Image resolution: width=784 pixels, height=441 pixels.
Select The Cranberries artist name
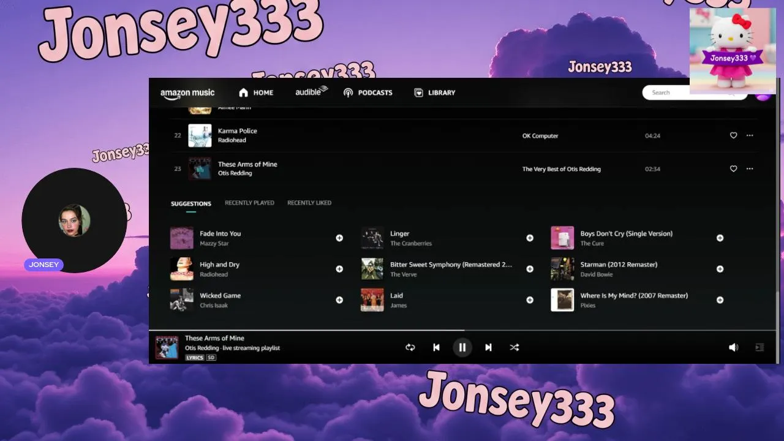point(411,244)
